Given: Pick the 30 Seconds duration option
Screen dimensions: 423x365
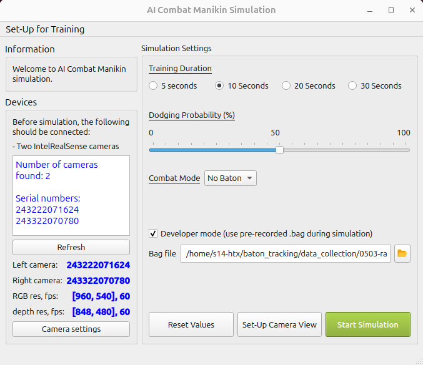Looking at the screenshot, I should (352, 86).
